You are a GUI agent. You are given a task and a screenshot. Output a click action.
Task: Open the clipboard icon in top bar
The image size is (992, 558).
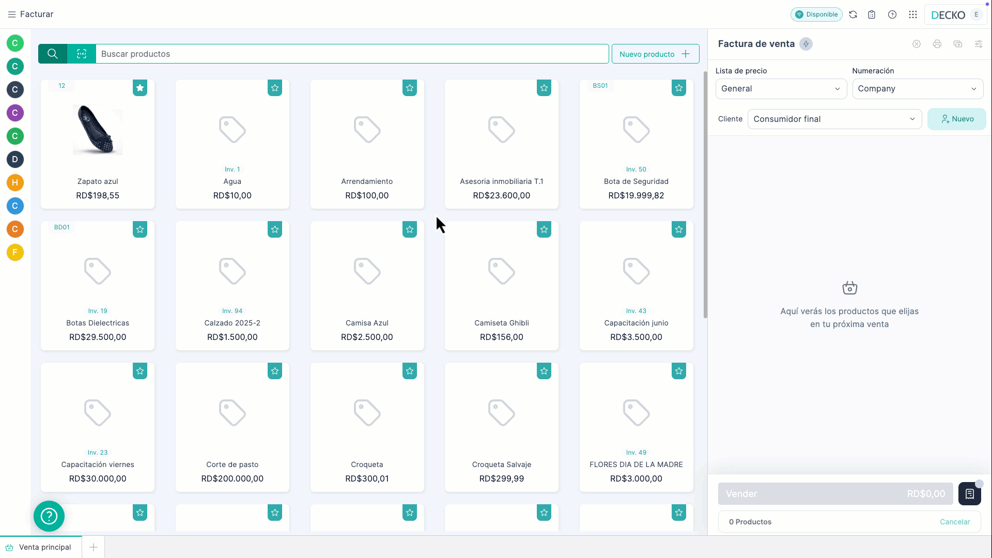872,14
